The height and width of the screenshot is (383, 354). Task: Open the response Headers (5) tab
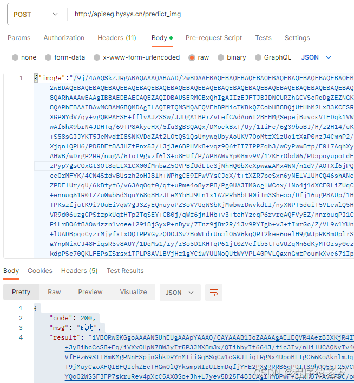tap(80, 271)
